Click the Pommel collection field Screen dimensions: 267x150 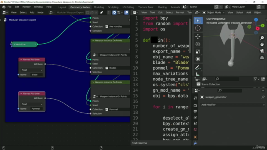[x=117, y=109]
